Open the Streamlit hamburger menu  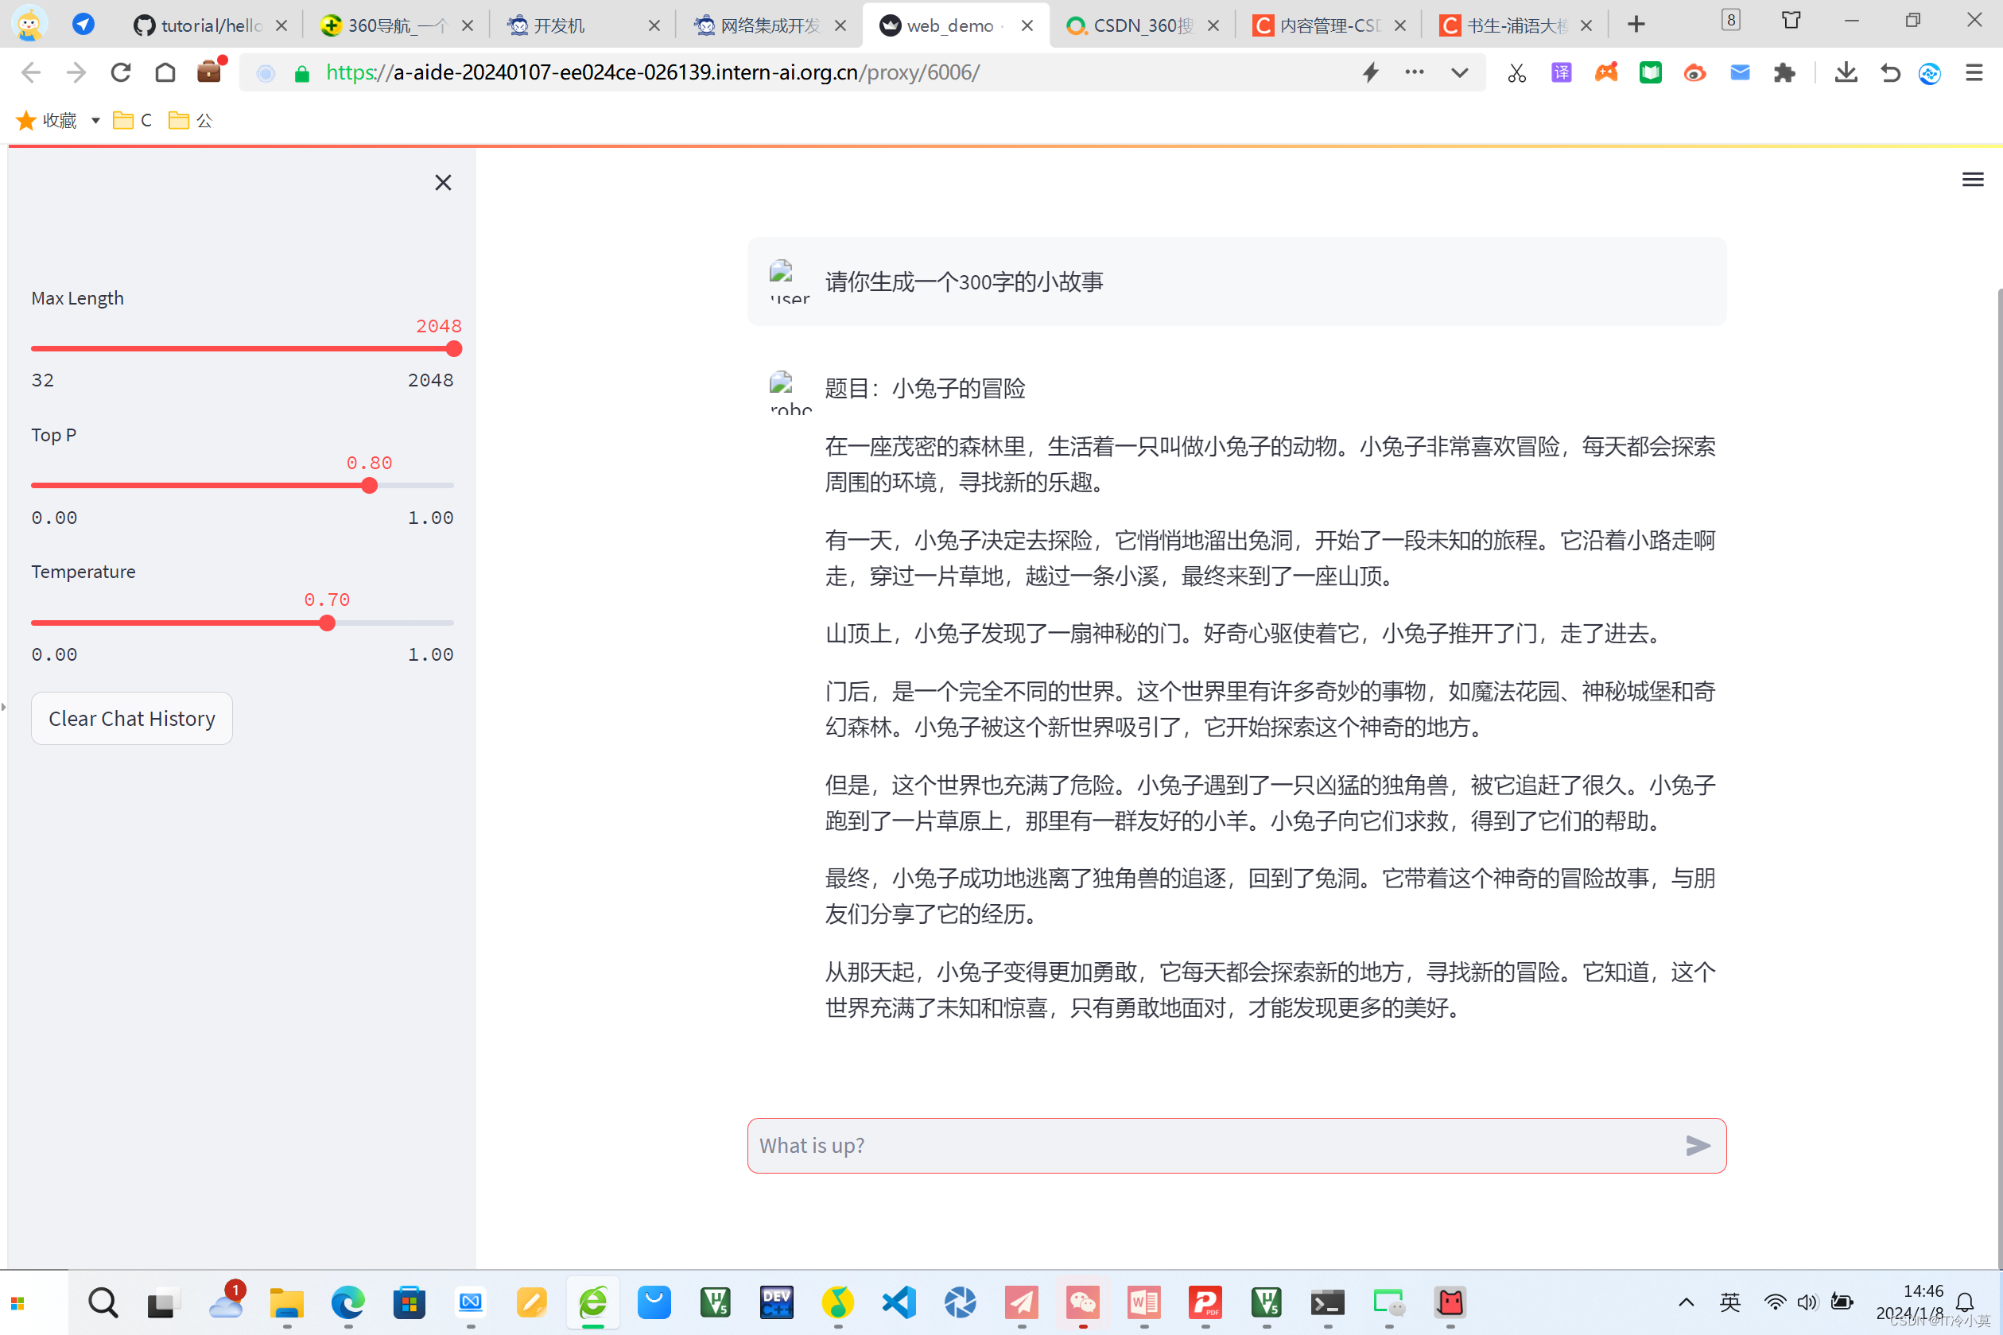1972,180
